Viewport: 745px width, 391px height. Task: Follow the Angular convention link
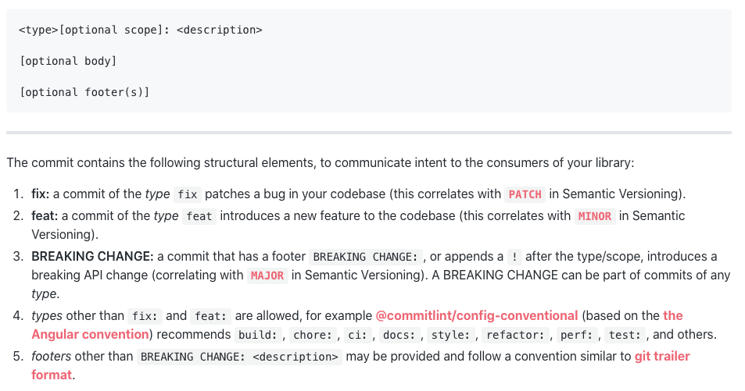(90, 335)
